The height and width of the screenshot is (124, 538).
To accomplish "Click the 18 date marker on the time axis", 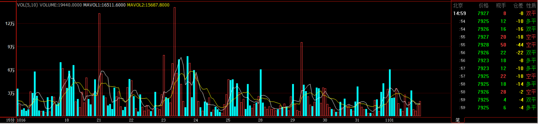I will pos(67,120).
